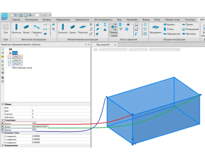Click the Undo arrow icon
205x160 pixels.
click(x=30, y=15)
